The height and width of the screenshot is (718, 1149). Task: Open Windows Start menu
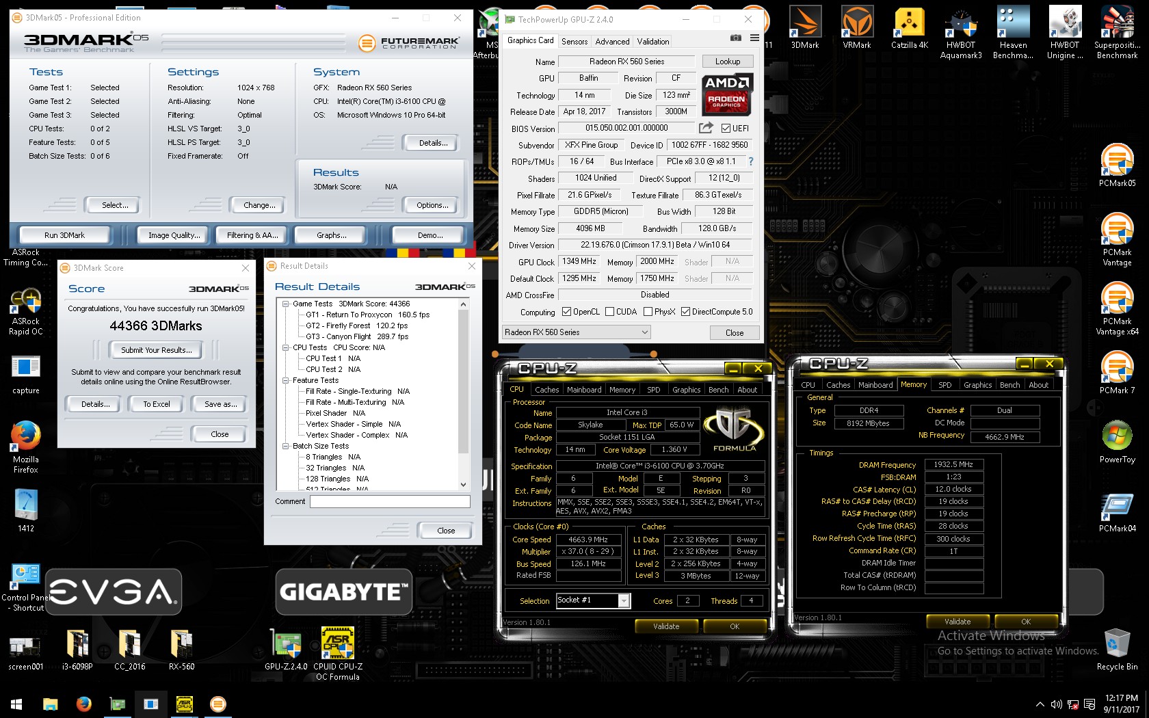pos(16,704)
